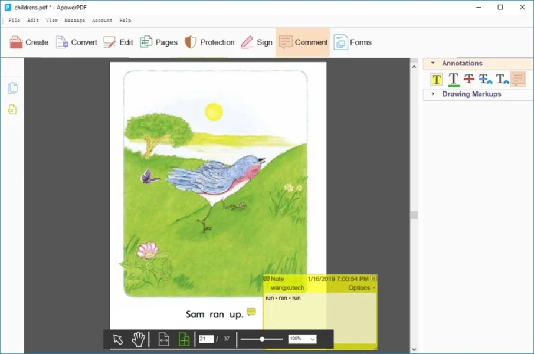The image size is (534, 354).
Task: Expand the Drawing Markups section
Action: coord(433,94)
